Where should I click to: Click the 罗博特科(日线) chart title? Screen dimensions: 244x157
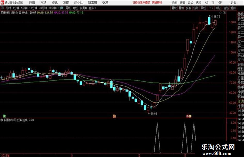coord(9,13)
